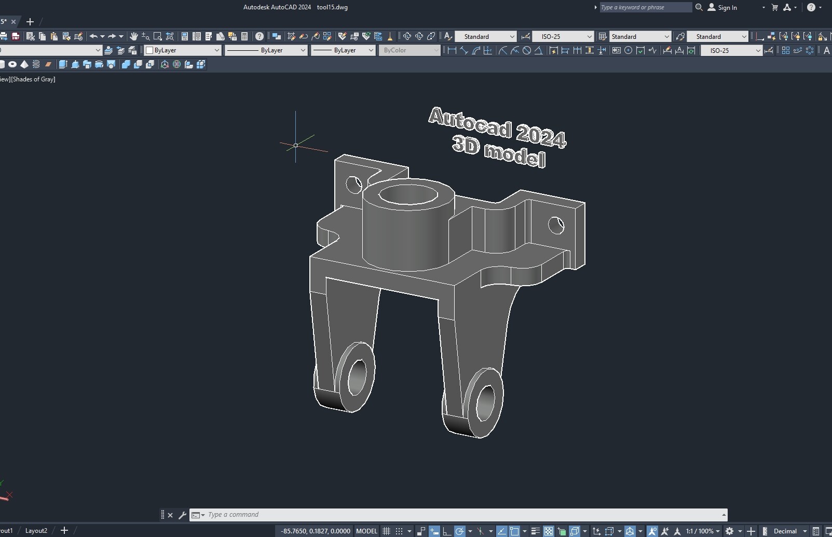
Task: Switch to the Layout2 tab
Action: pos(36,531)
